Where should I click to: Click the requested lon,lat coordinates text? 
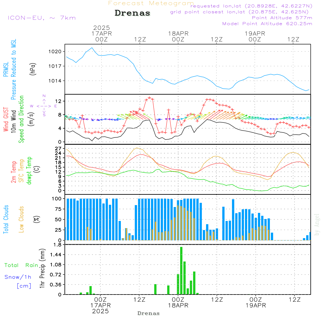click(251, 6)
